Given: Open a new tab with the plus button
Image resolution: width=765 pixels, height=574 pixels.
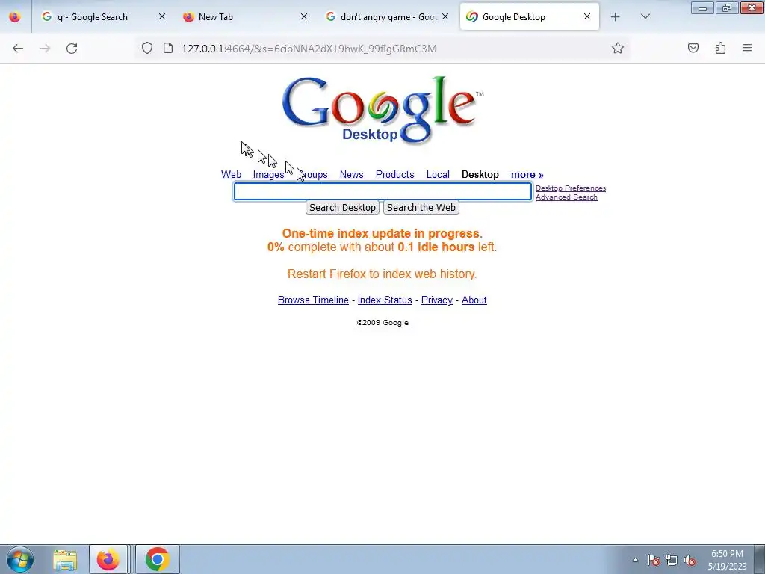Looking at the screenshot, I should point(616,17).
